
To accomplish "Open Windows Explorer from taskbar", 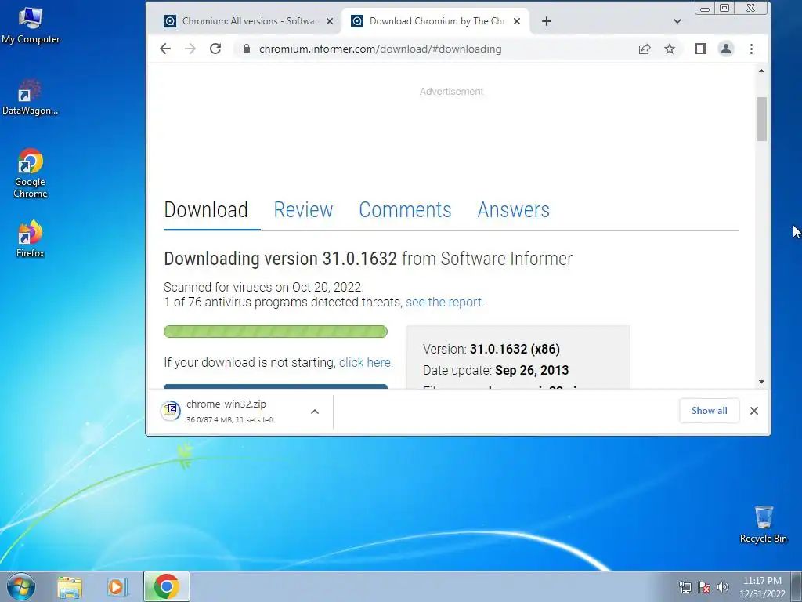I will pos(70,586).
